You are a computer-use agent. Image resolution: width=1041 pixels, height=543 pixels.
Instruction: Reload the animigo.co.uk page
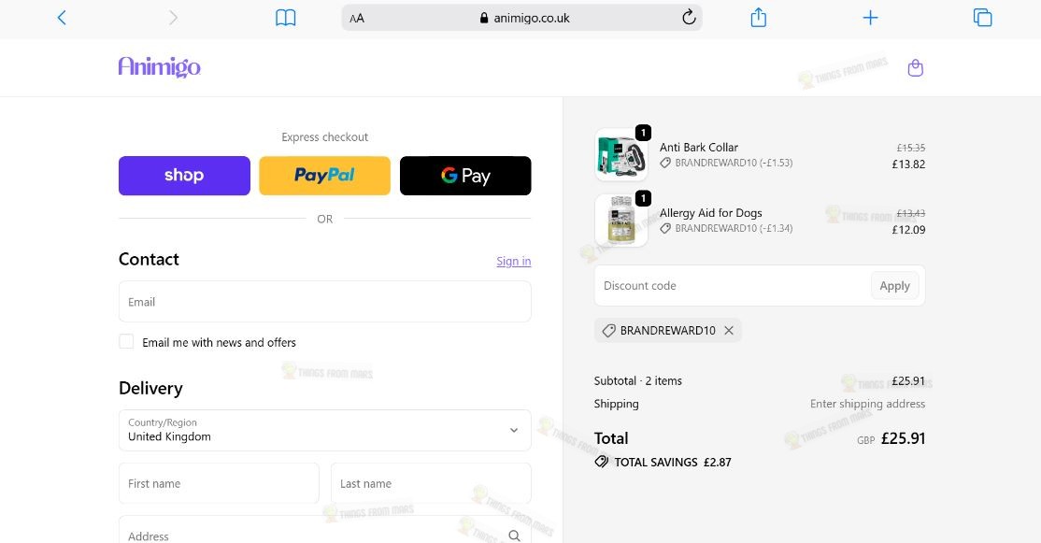tap(689, 17)
